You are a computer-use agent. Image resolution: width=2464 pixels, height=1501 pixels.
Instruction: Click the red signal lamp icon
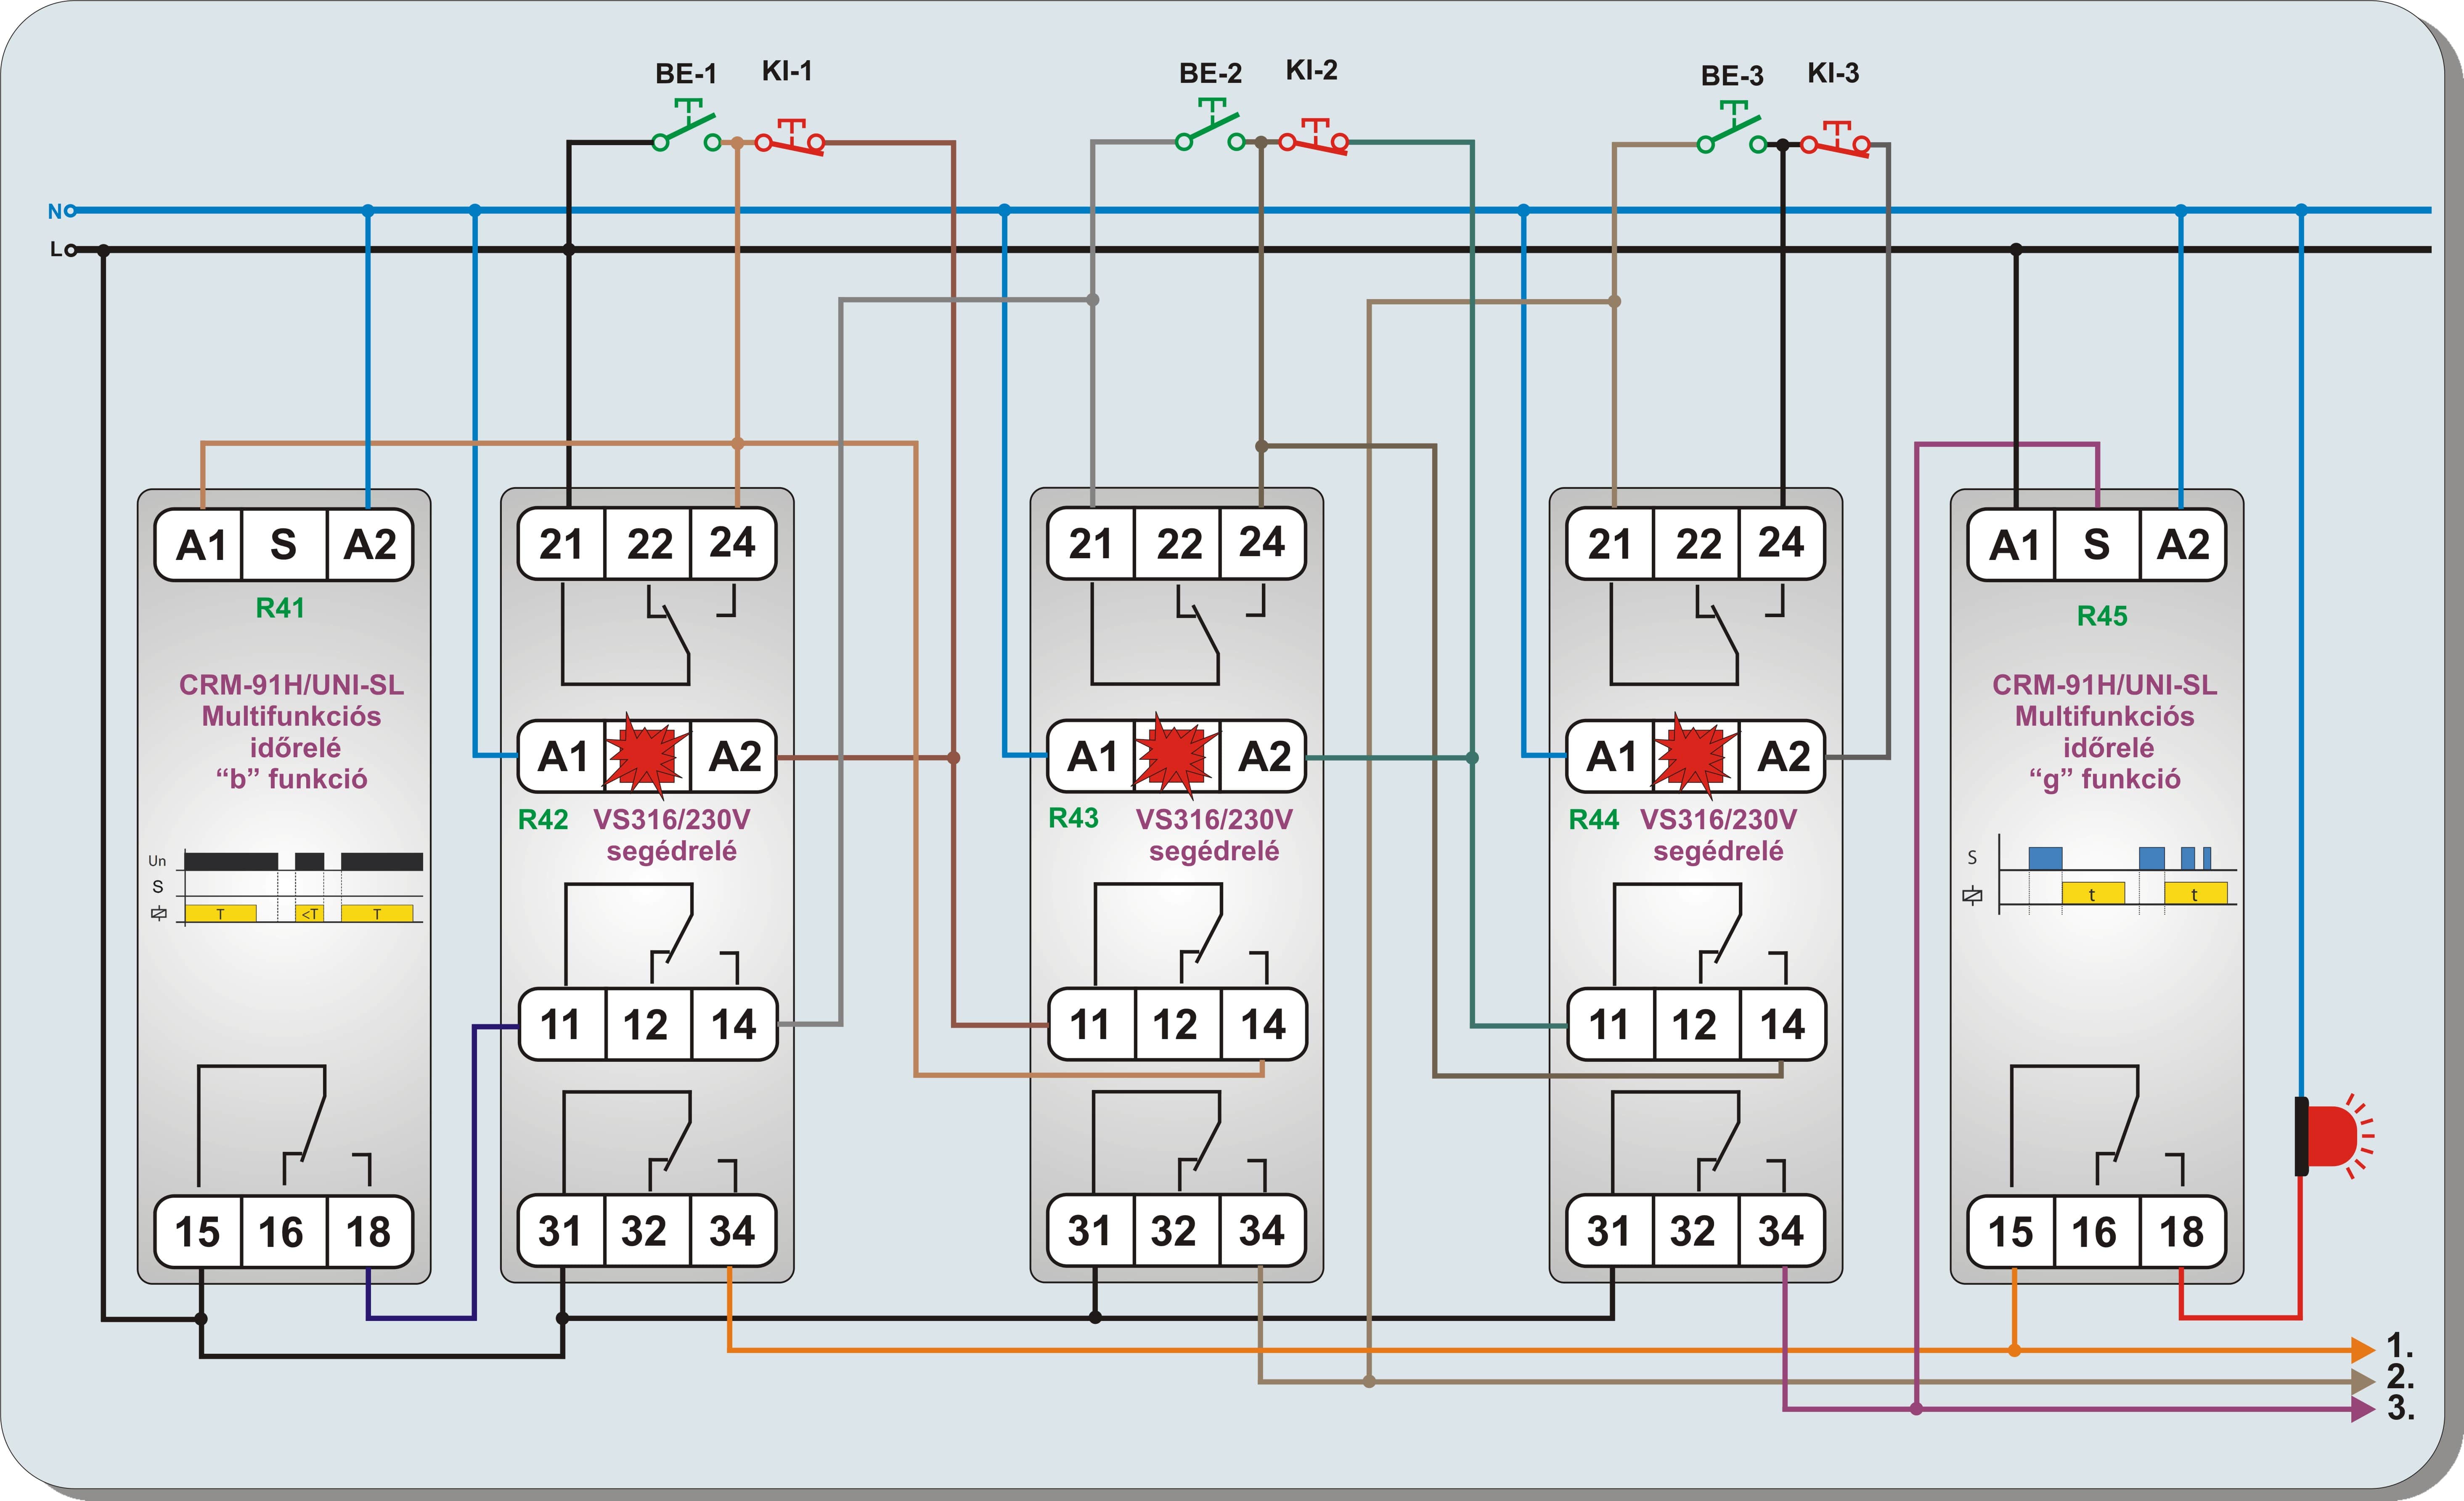(2333, 1136)
